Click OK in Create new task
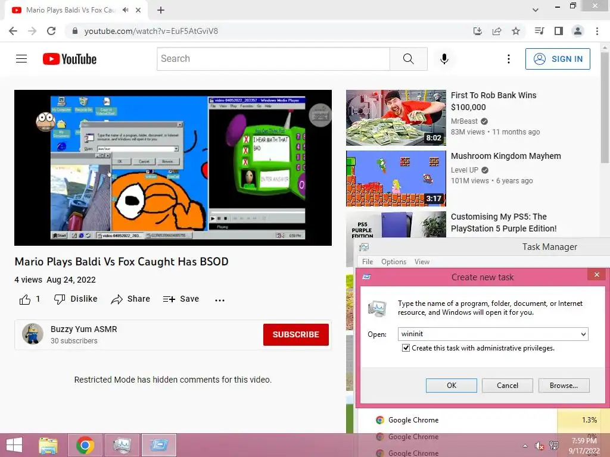Image resolution: width=610 pixels, height=457 pixels. [x=452, y=386]
